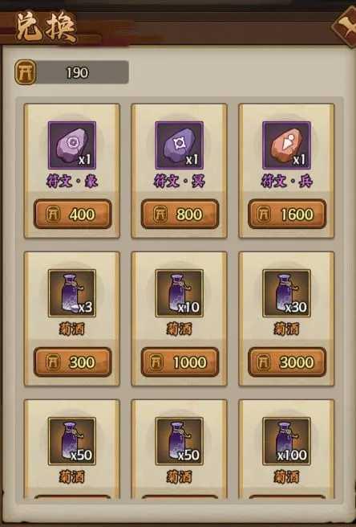Image resolution: width=356 pixels, height=527 pixels.
Task: Select the 菊酒 x3 sake bottle icon
Action: [x=72, y=293]
